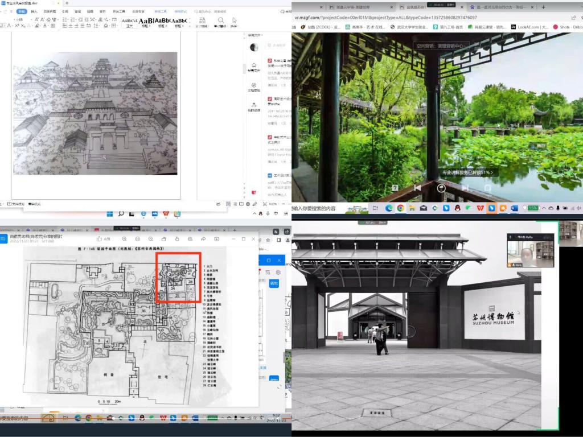
Task: Click the 点赞 thumbs-up like icon
Action: coord(100,239)
